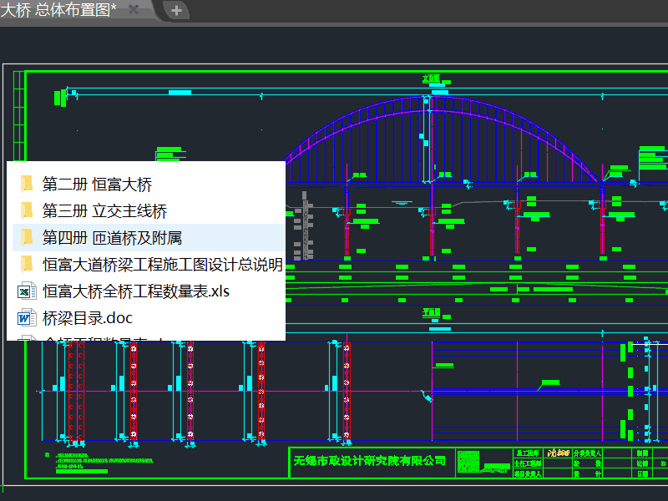Click the 大桥 总体布置图 drawing tab
This screenshot has width=668, height=501.
tap(58, 9)
